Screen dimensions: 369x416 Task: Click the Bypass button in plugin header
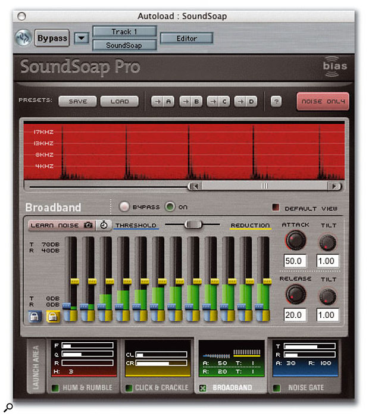52,38
